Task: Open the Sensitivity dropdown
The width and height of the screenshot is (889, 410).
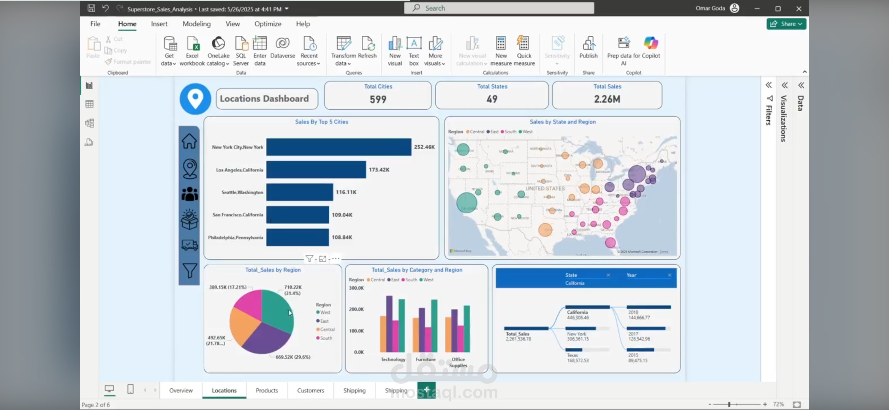Action: [557, 51]
